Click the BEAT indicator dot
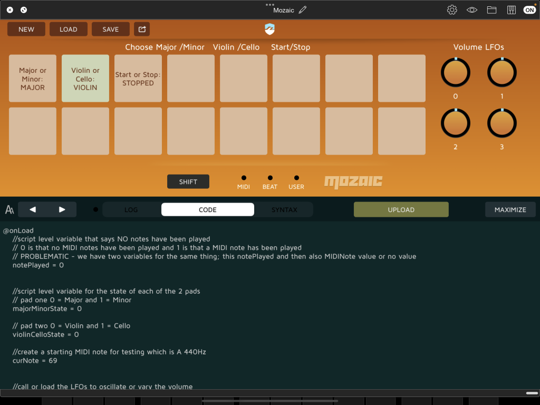The image size is (540, 405). 270,178
